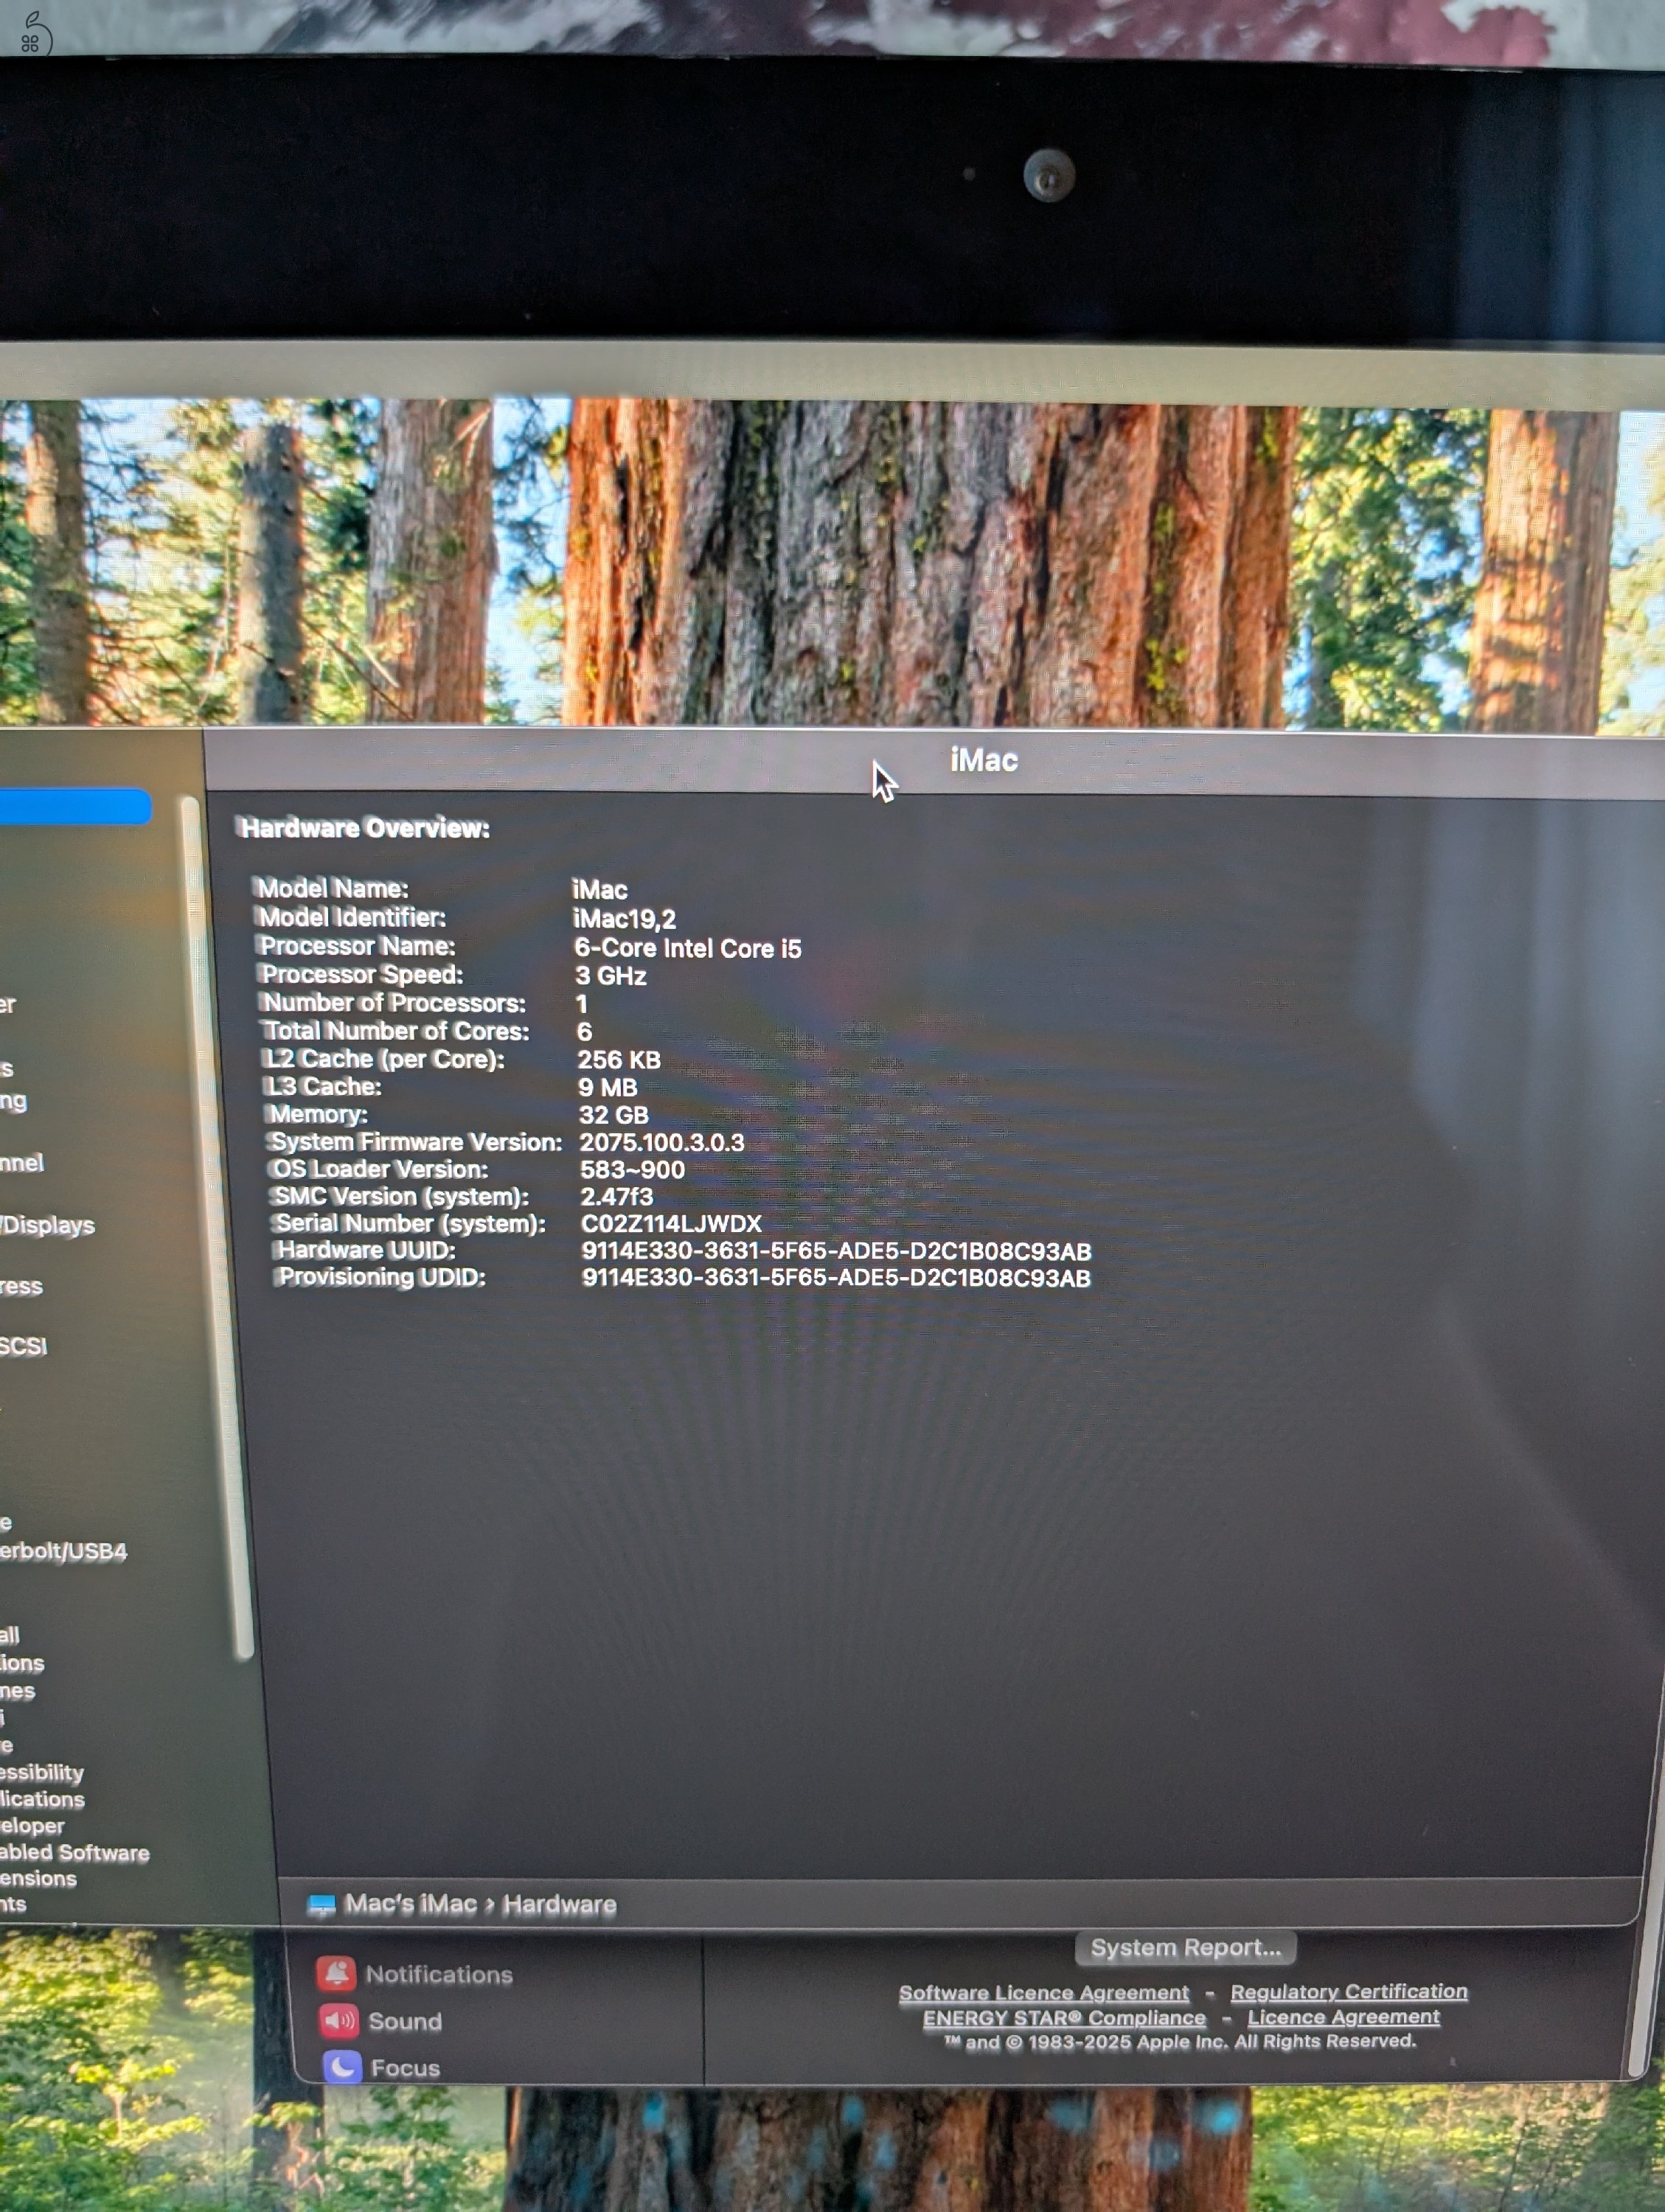Click the 583~900 OS loader value

click(632, 1169)
